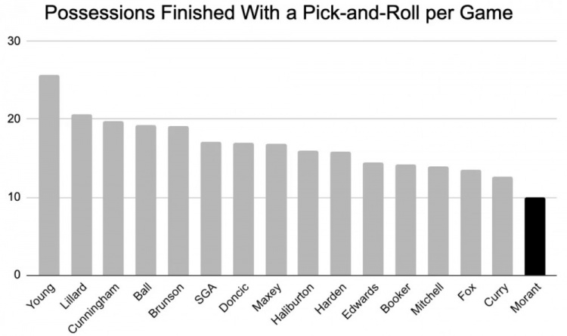Select the tallest bar for Young
567x336 pixels.
coord(49,175)
